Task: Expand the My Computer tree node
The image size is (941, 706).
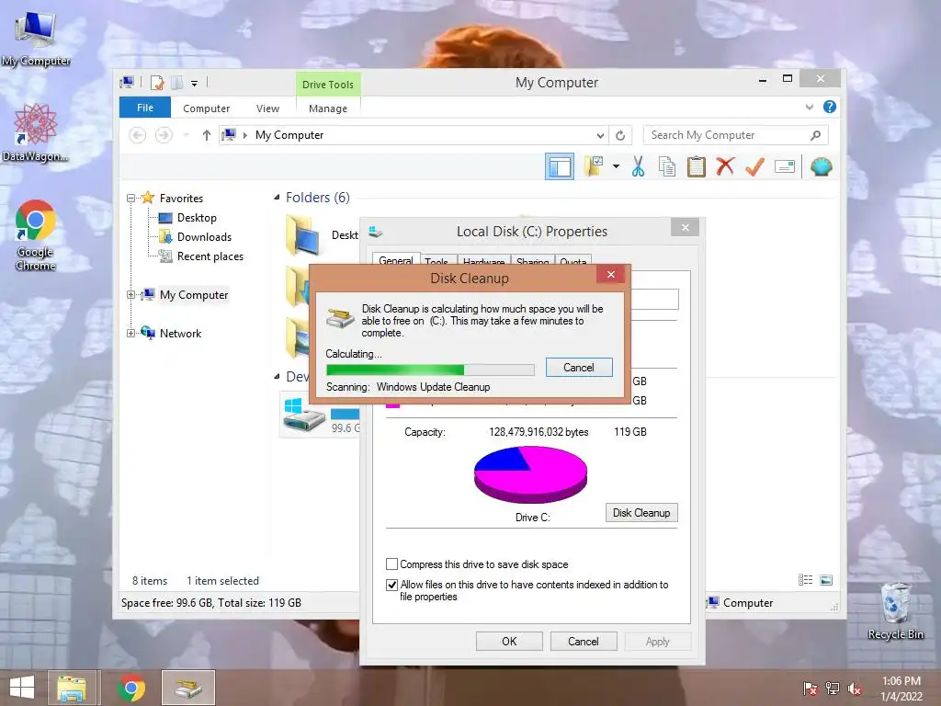Action: 130,295
